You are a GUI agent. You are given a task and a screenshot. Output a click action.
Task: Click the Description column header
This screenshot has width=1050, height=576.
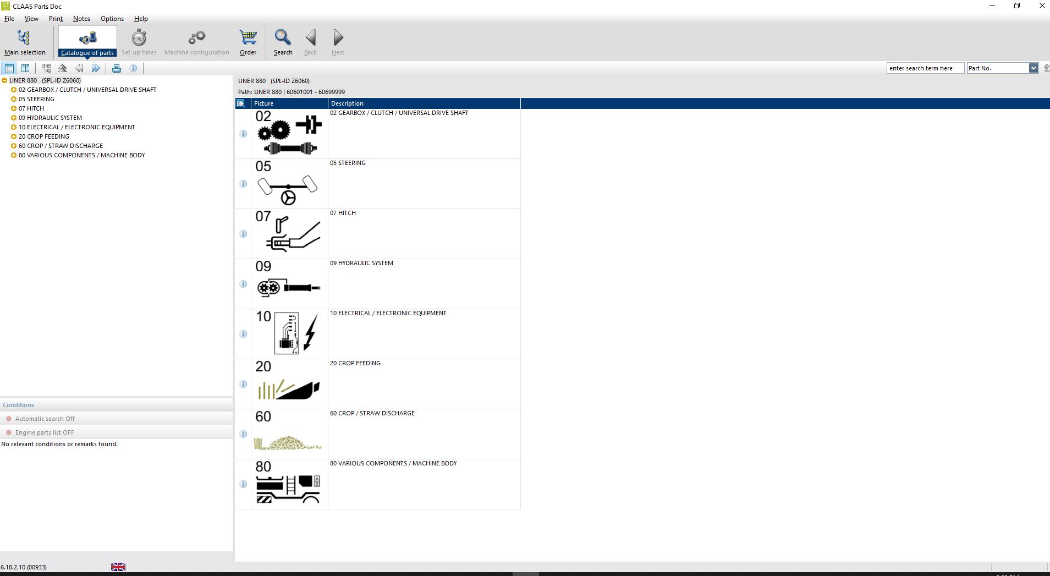point(424,103)
